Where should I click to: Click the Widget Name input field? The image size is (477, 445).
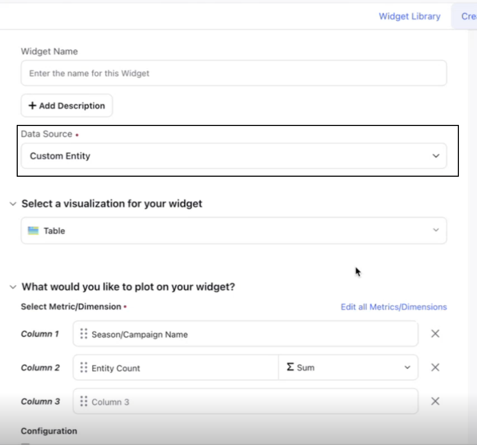(x=234, y=73)
